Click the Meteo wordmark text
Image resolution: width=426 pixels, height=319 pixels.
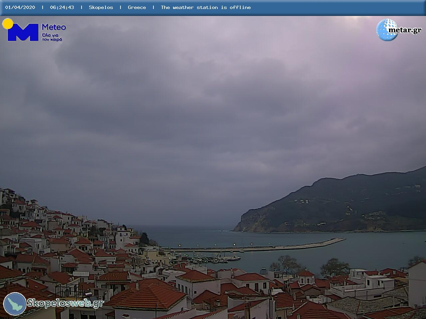pyautogui.click(x=54, y=27)
